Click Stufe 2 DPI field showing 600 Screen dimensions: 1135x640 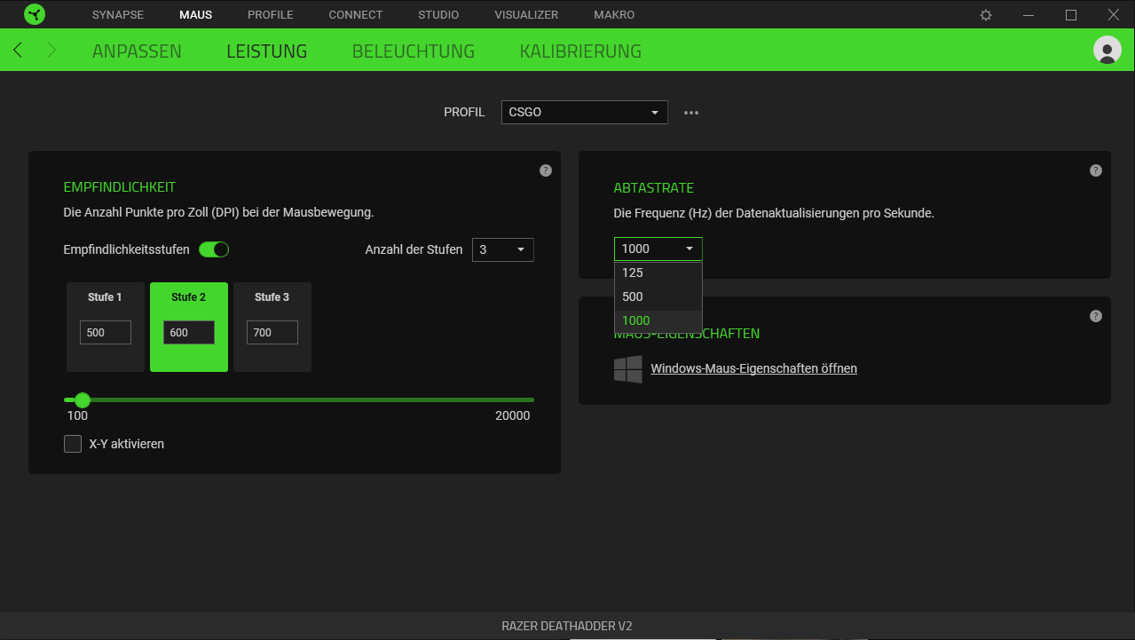click(189, 333)
